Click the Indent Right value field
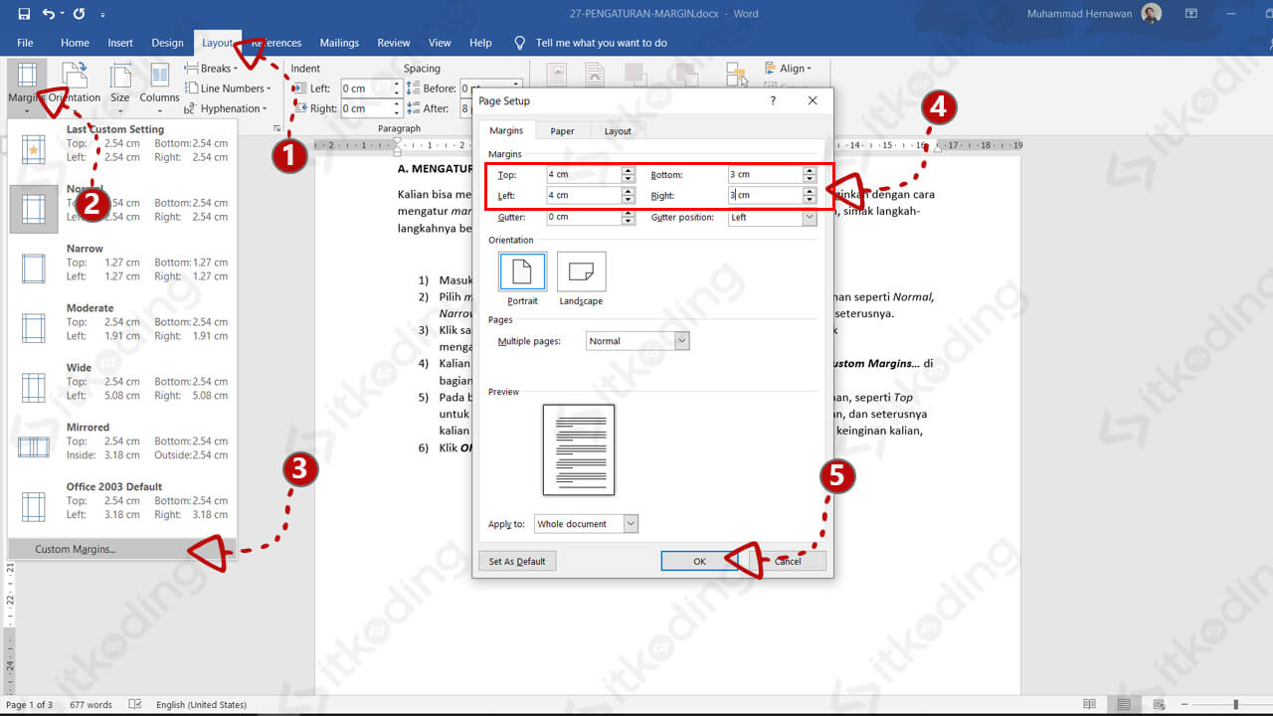 [x=366, y=108]
